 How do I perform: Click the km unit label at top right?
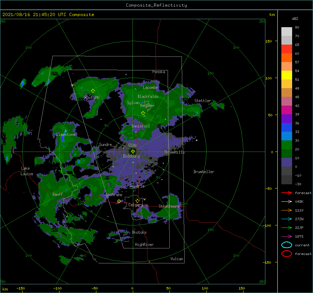(x=272, y=15)
